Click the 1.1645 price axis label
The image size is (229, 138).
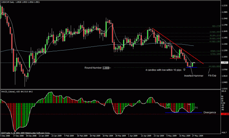point(225,31)
